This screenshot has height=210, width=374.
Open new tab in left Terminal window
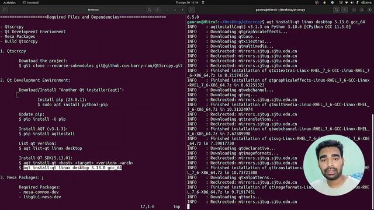[x=5, y=10]
